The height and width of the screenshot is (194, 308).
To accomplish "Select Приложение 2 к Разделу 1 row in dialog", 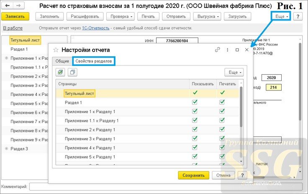I will 147,129.
